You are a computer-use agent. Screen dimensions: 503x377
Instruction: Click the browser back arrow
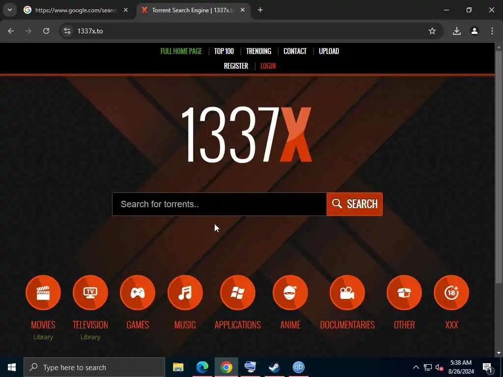(11, 31)
